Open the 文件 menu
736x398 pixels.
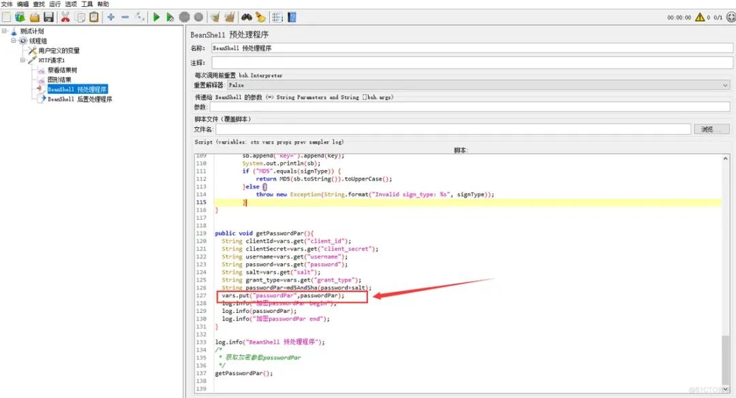[7, 4]
